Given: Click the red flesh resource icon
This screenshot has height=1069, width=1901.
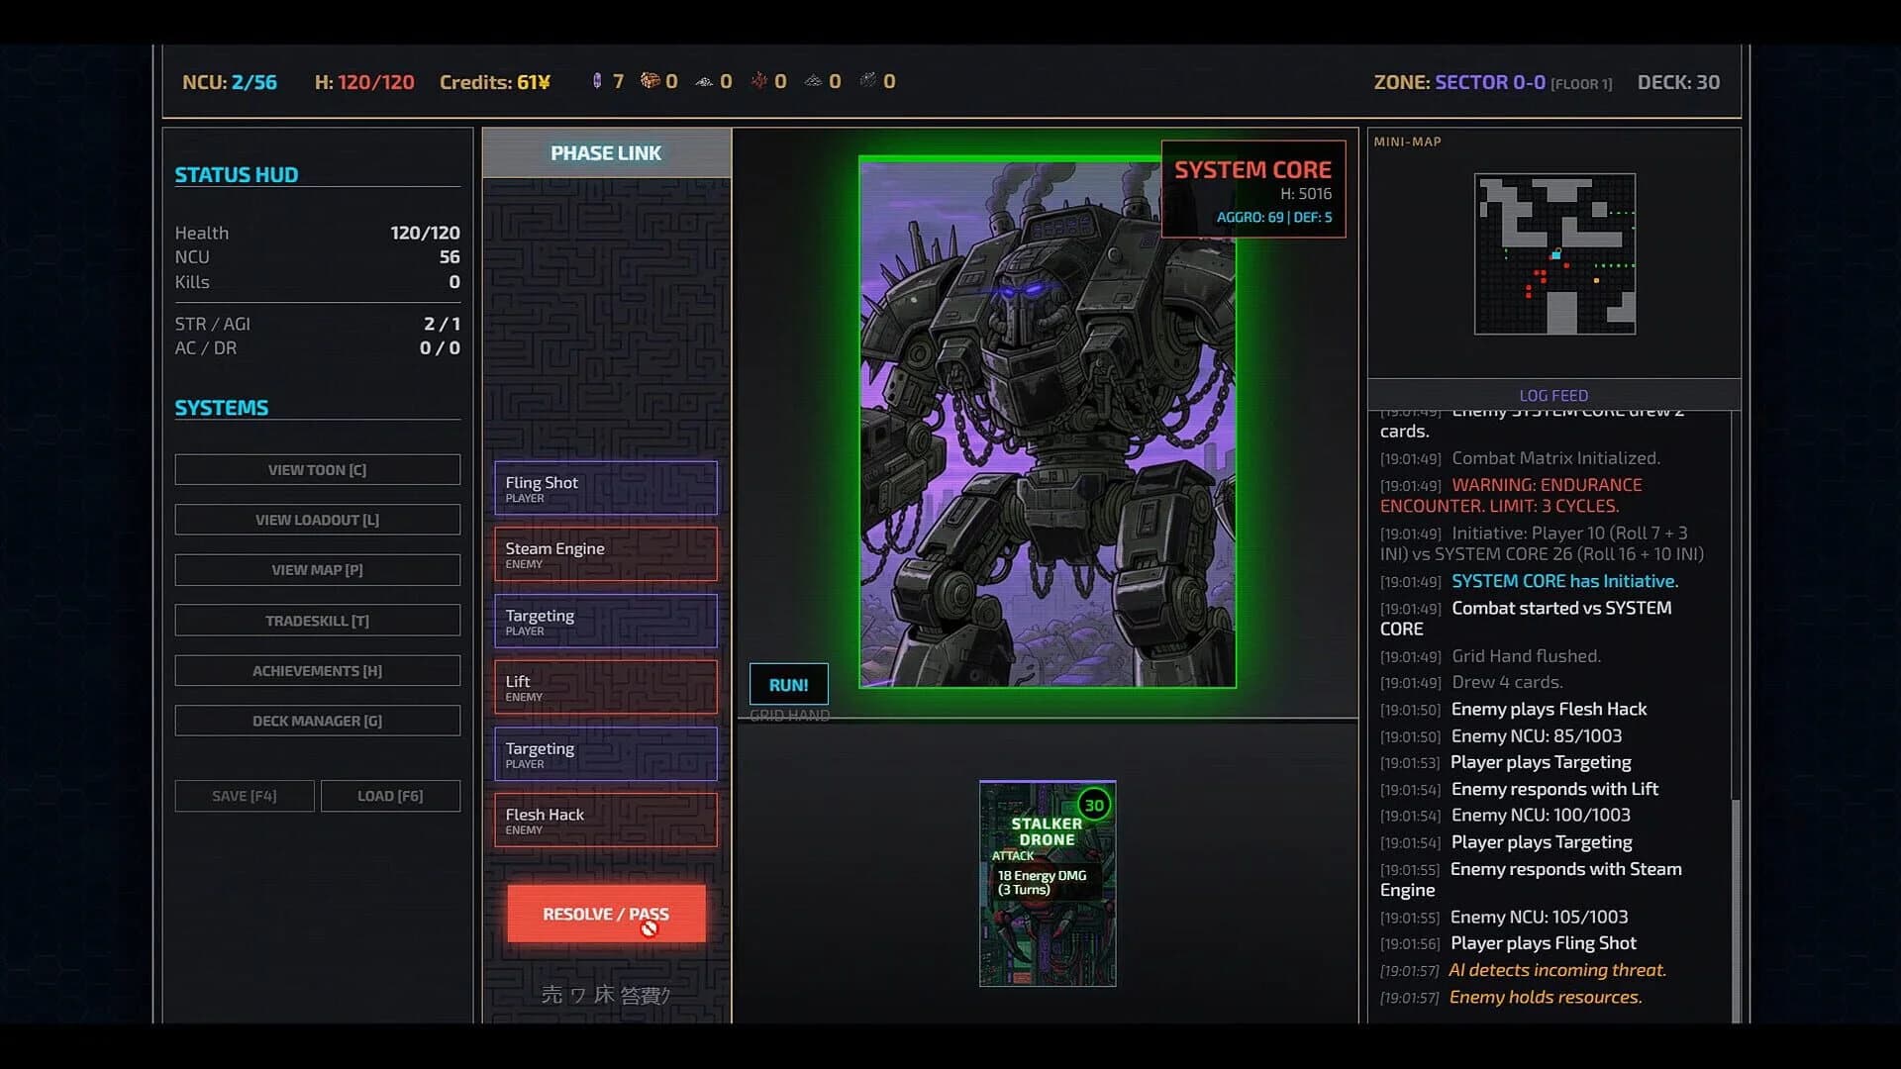Looking at the screenshot, I should [x=759, y=82].
